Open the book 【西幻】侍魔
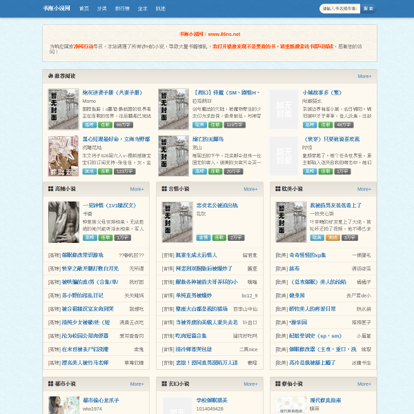Screen dimensions: 414x414 click(x=226, y=92)
